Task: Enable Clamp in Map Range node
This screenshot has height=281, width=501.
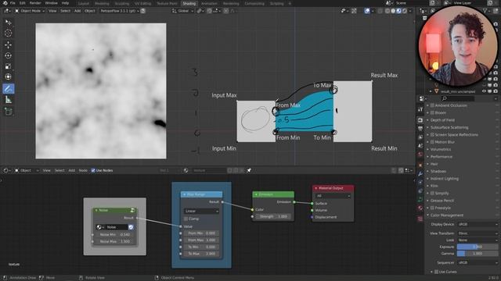Action: point(186,219)
